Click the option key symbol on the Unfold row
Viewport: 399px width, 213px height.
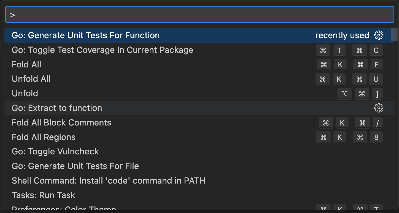(x=344, y=94)
